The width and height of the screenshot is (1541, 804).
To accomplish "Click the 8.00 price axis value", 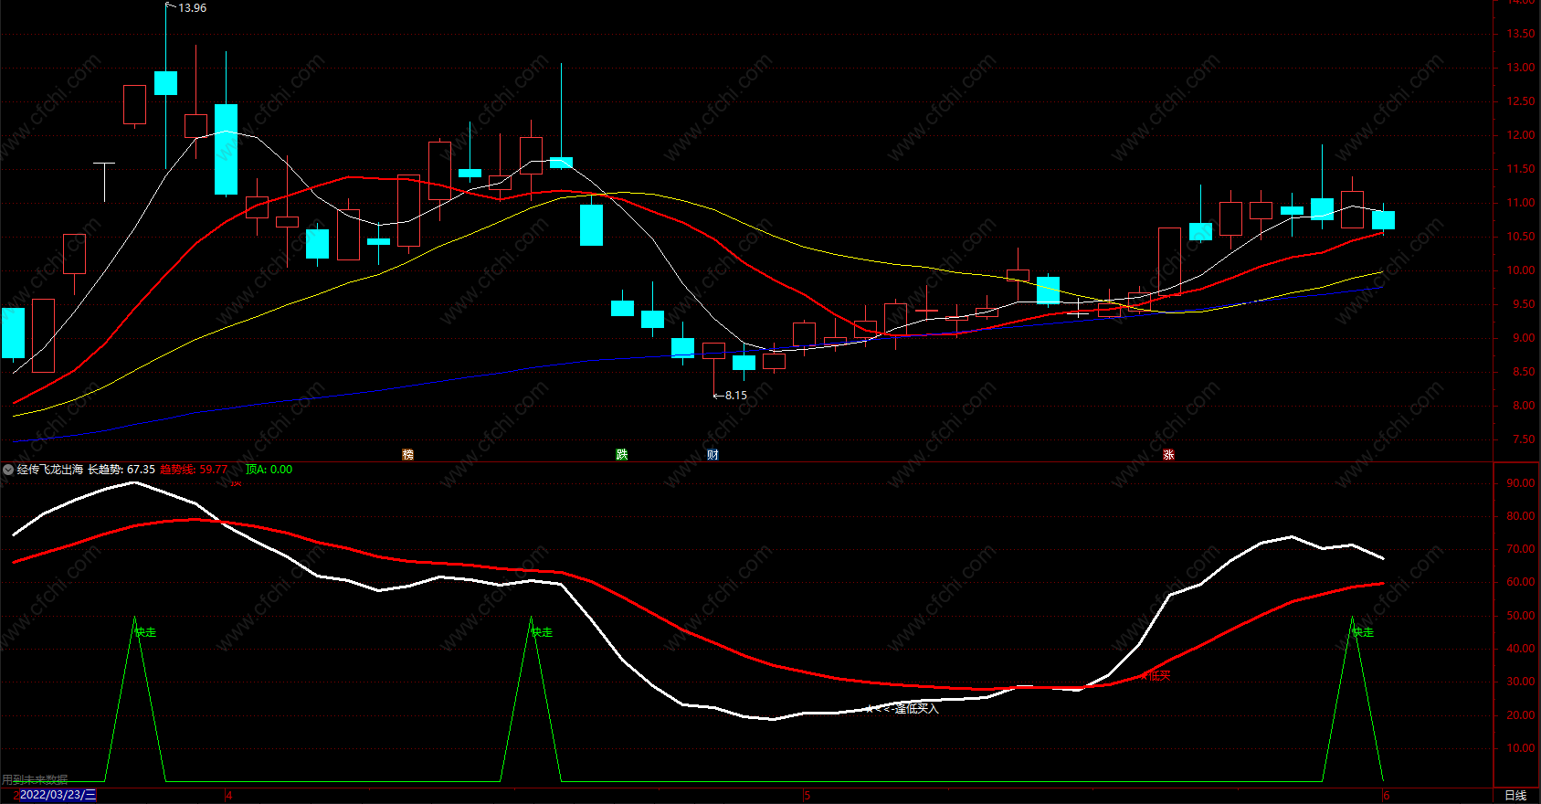I will 1524,406.
